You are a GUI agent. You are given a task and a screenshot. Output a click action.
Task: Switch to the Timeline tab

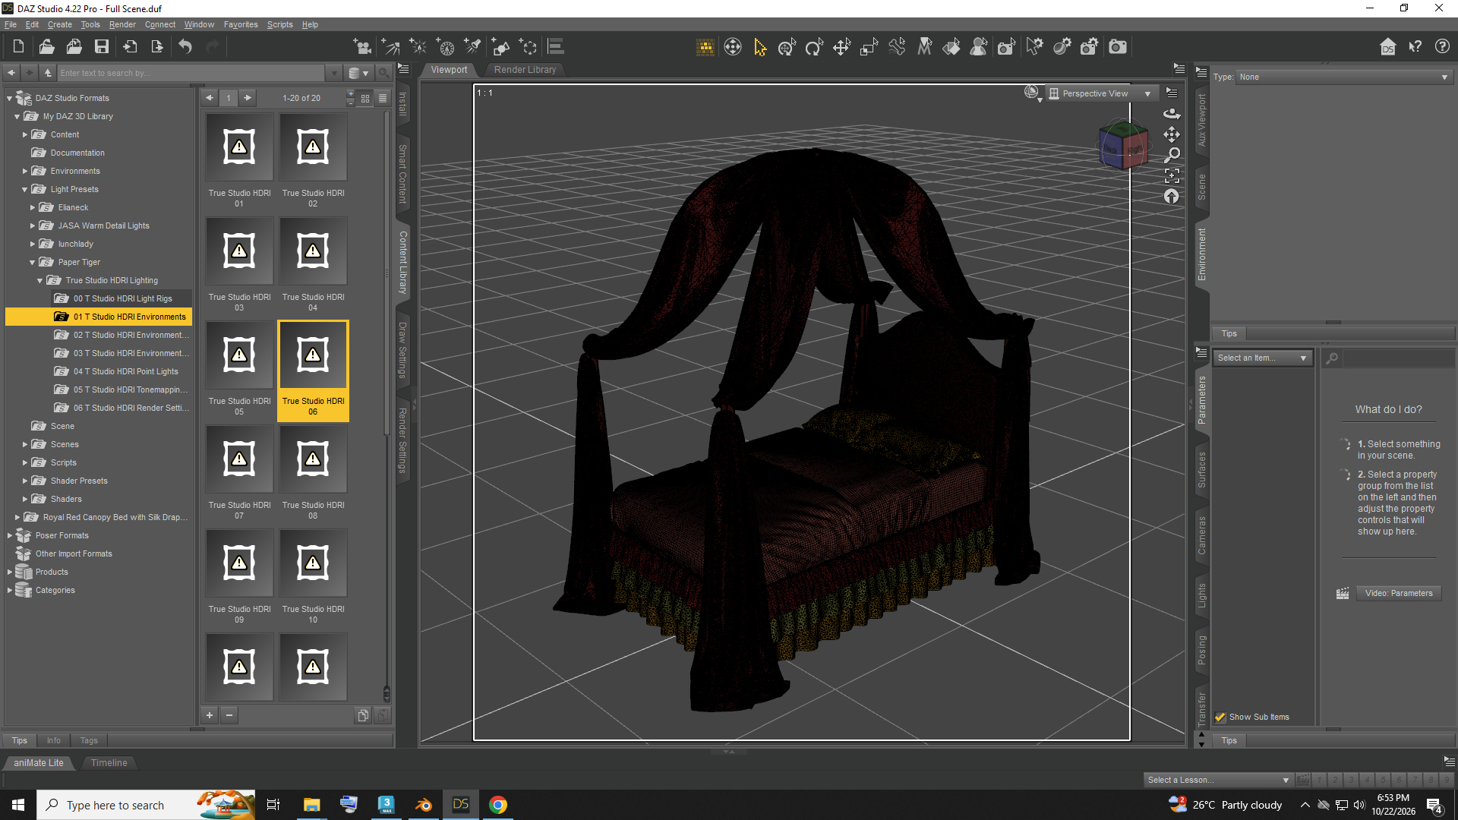(109, 763)
